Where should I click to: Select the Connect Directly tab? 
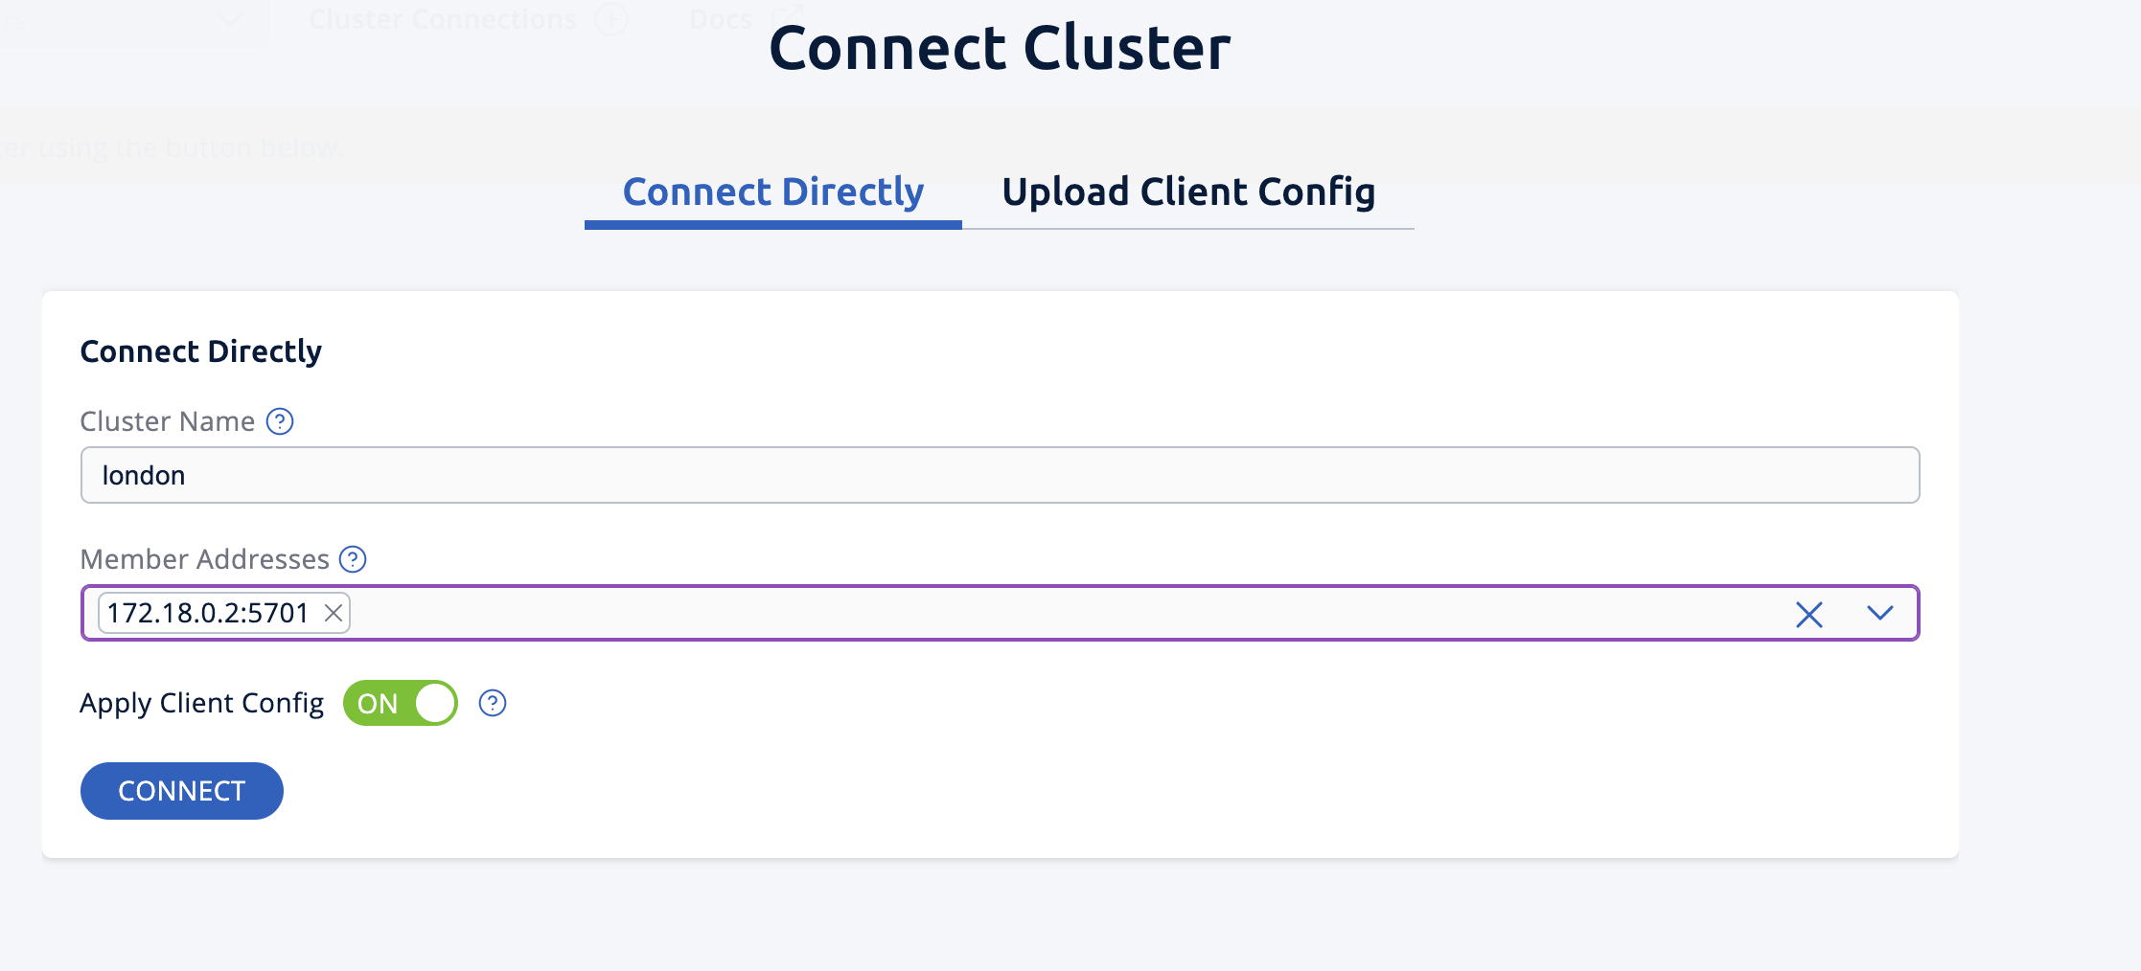pos(772,192)
